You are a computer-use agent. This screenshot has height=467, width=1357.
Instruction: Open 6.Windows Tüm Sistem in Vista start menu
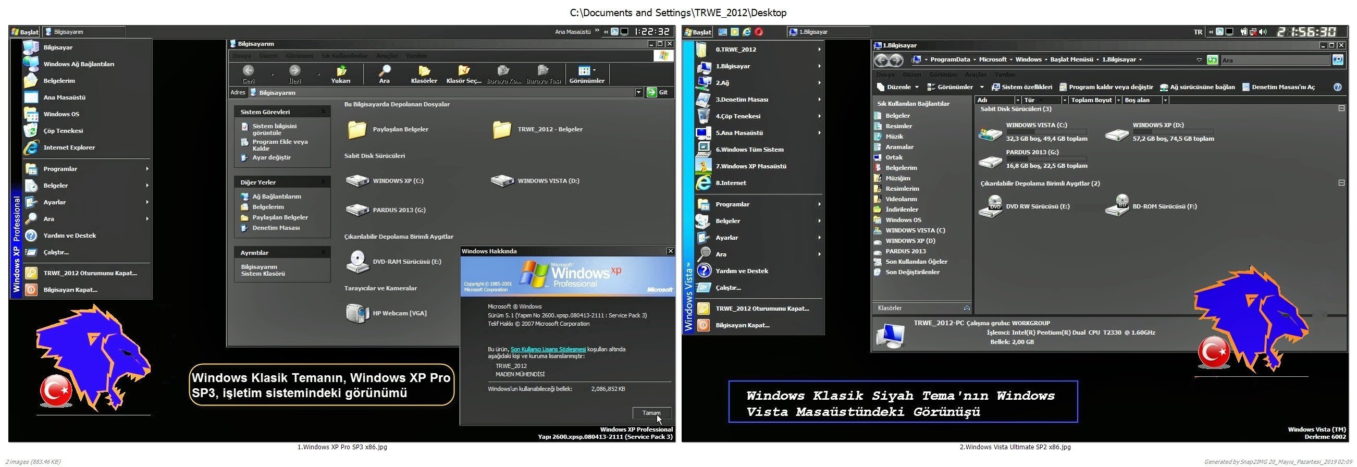pos(759,150)
